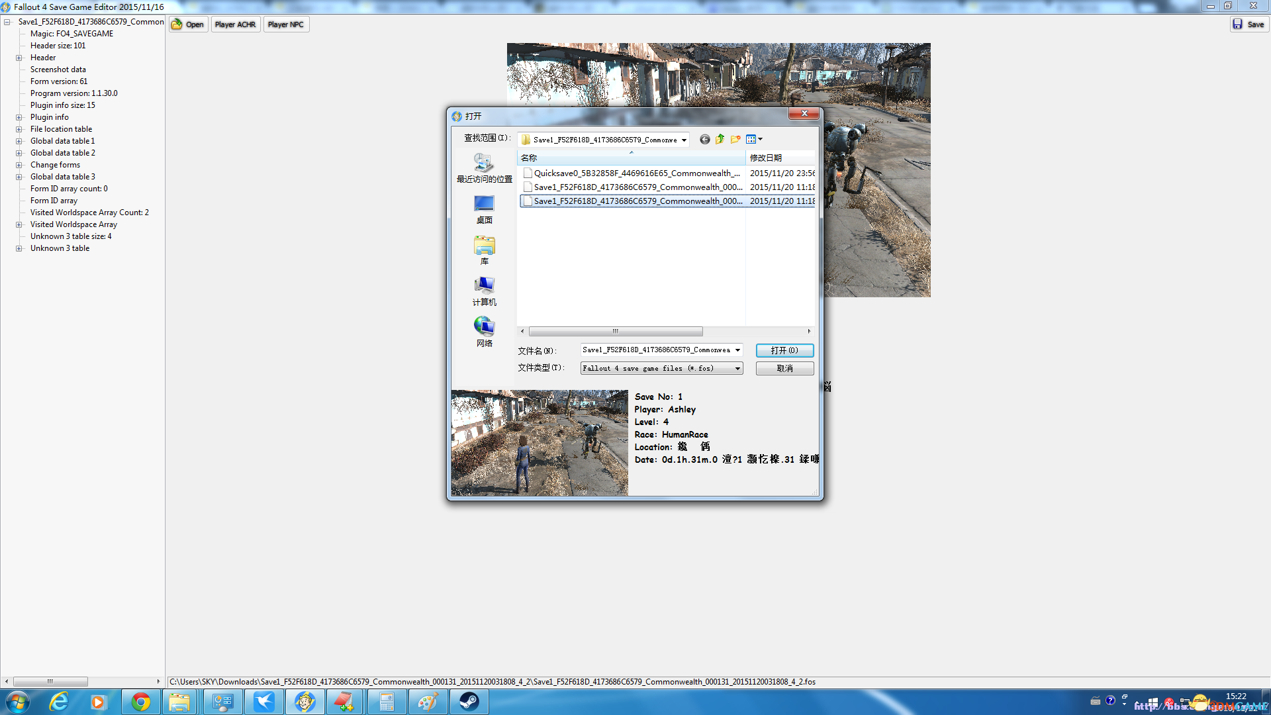Switch to Google Chrome in taskbar
The width and height of the screenshot is (1271, 715).
140,702
